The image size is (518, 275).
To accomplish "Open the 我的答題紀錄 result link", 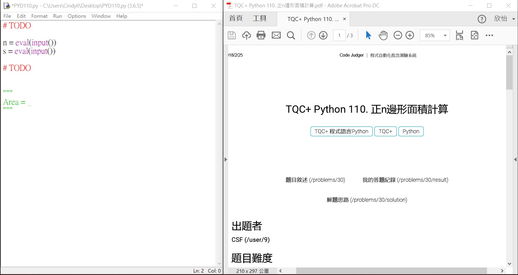I will [x=405, y=180].
